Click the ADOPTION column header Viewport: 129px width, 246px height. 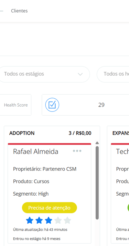[22, 133]
